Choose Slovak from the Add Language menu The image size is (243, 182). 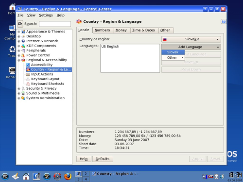pyautogui.click(x=173, y=52)
